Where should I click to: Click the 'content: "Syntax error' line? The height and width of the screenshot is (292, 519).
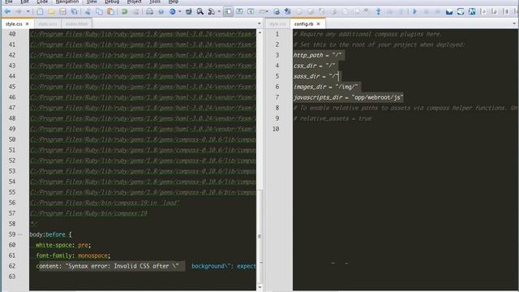coord(146,266)
